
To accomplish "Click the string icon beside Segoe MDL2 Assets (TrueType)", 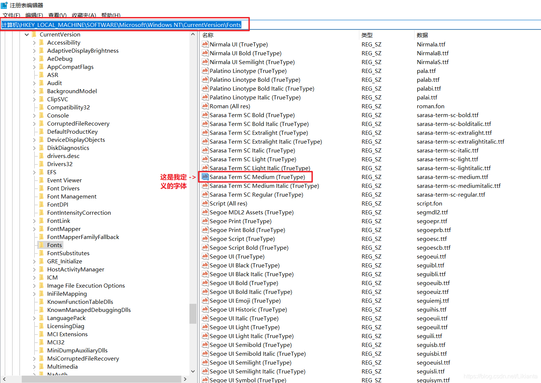I will 205,212.
